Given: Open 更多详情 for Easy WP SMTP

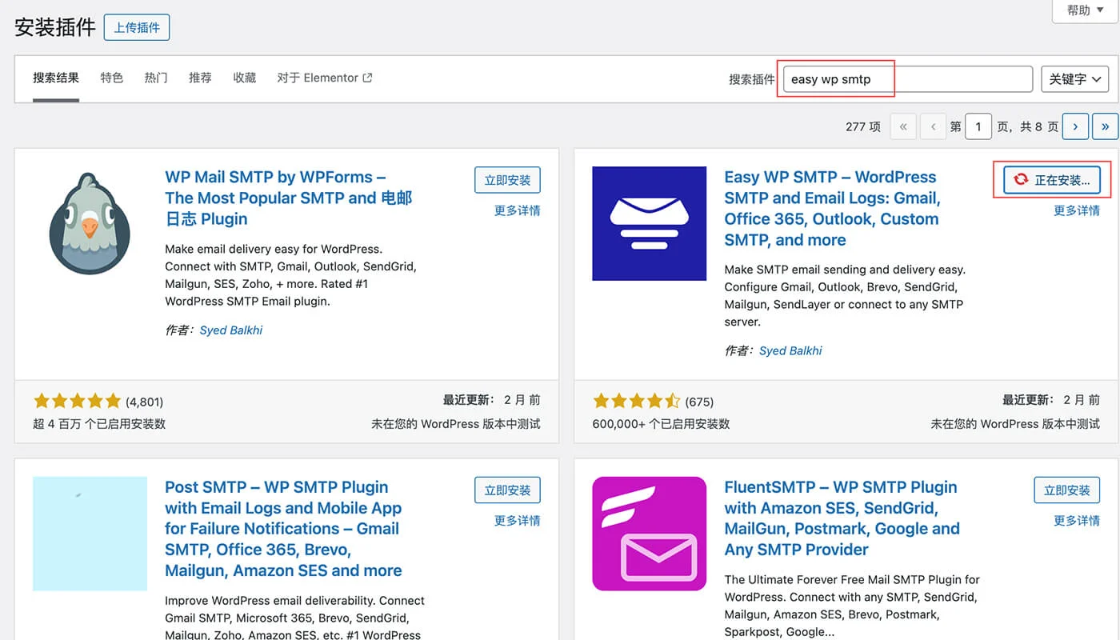Looking at the screenshot, I should (1077, 210).
